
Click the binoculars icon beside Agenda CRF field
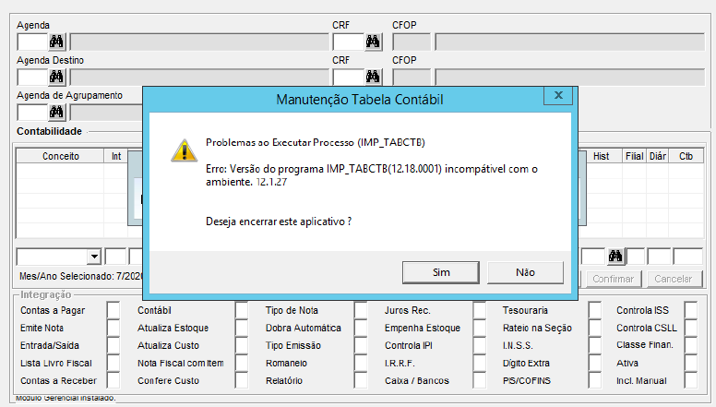click(x=373, y=42)
